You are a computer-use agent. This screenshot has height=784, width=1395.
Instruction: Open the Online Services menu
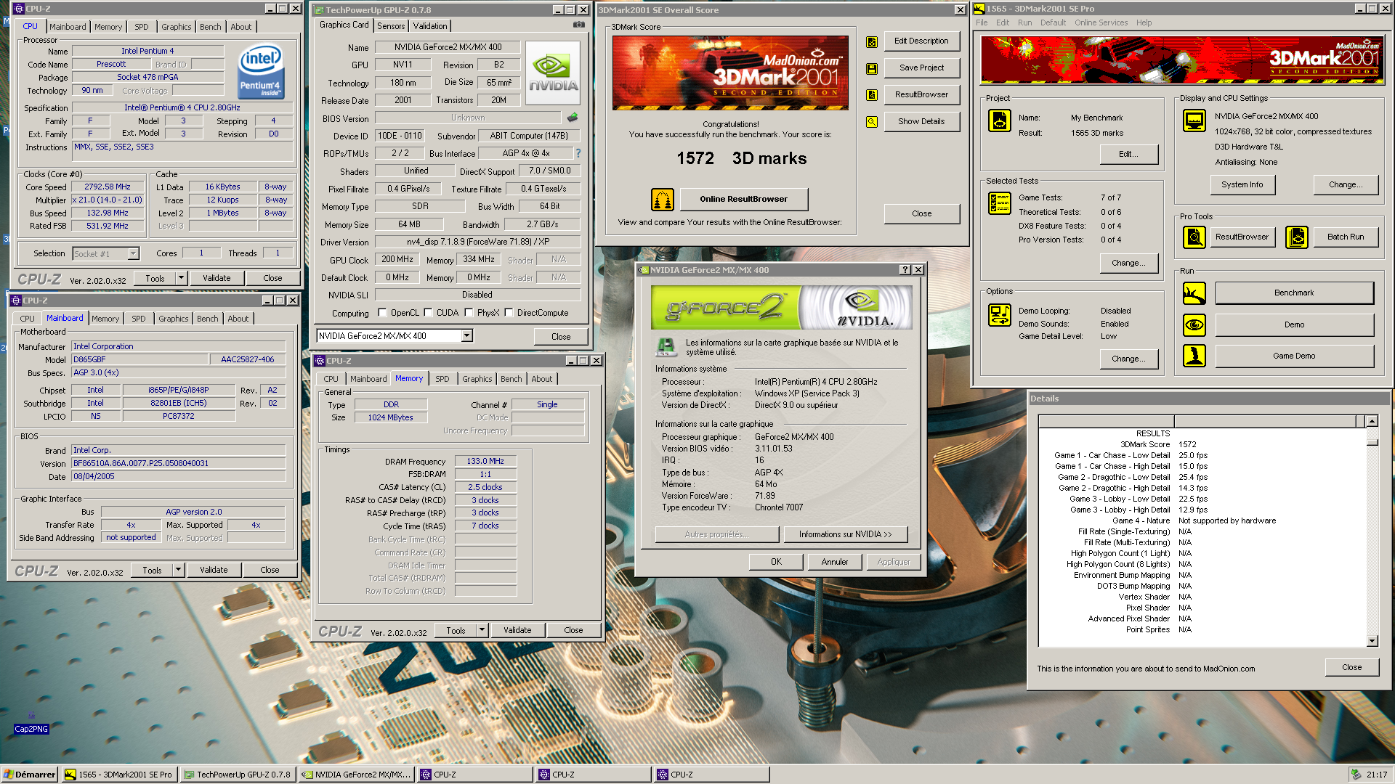(x=1101, y=23)
